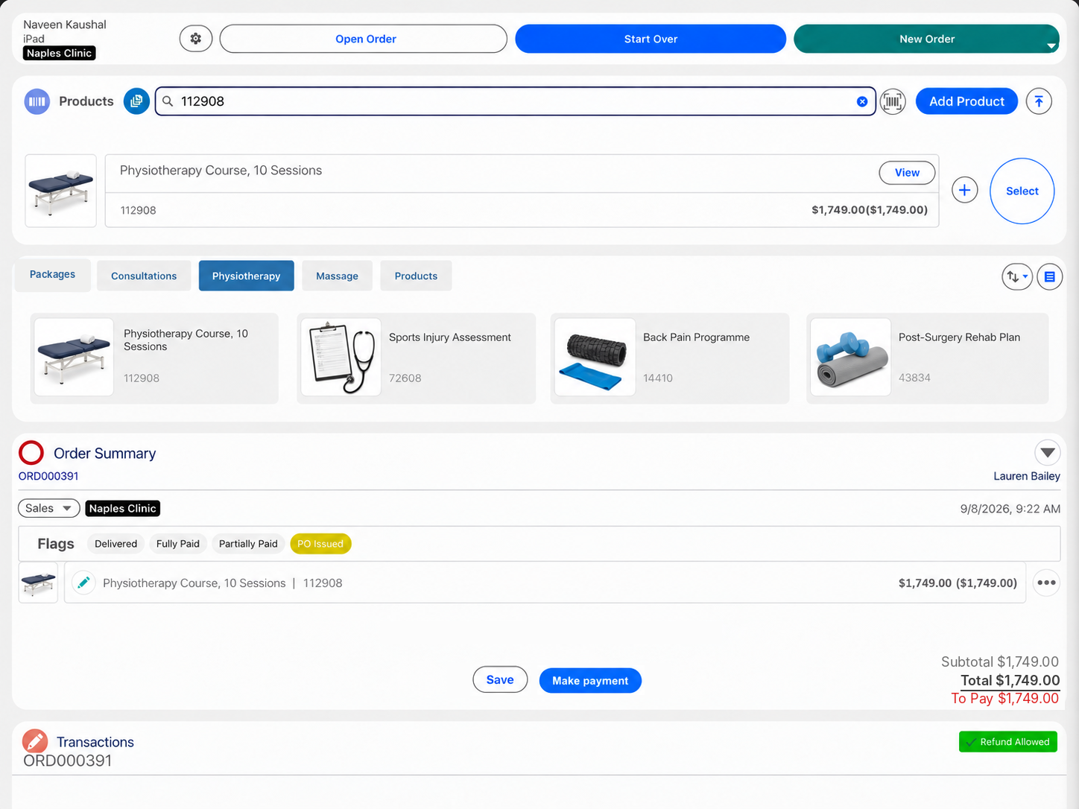This screenshot has height=809, width=1079.
Task: Toggle the Fully Paid flag
Action: point(178,544)
